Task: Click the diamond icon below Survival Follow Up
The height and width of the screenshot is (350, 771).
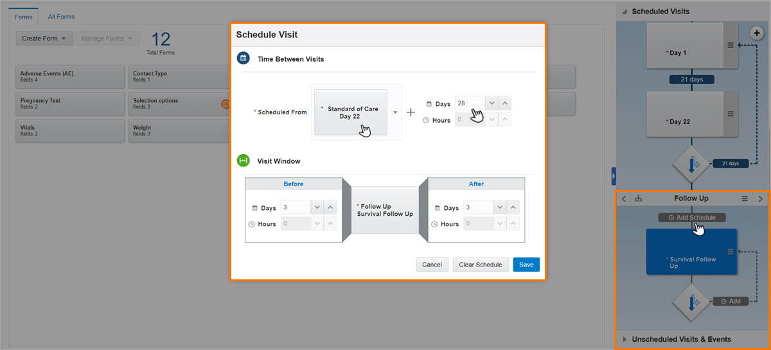Action: 692,302
